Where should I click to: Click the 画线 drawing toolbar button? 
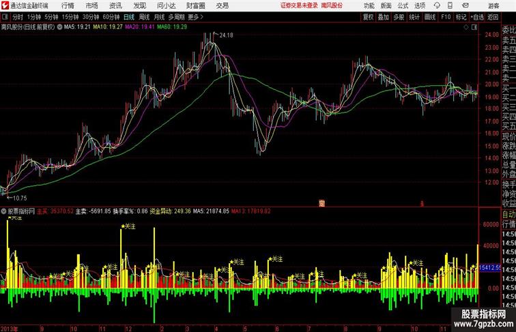[430, 17]
